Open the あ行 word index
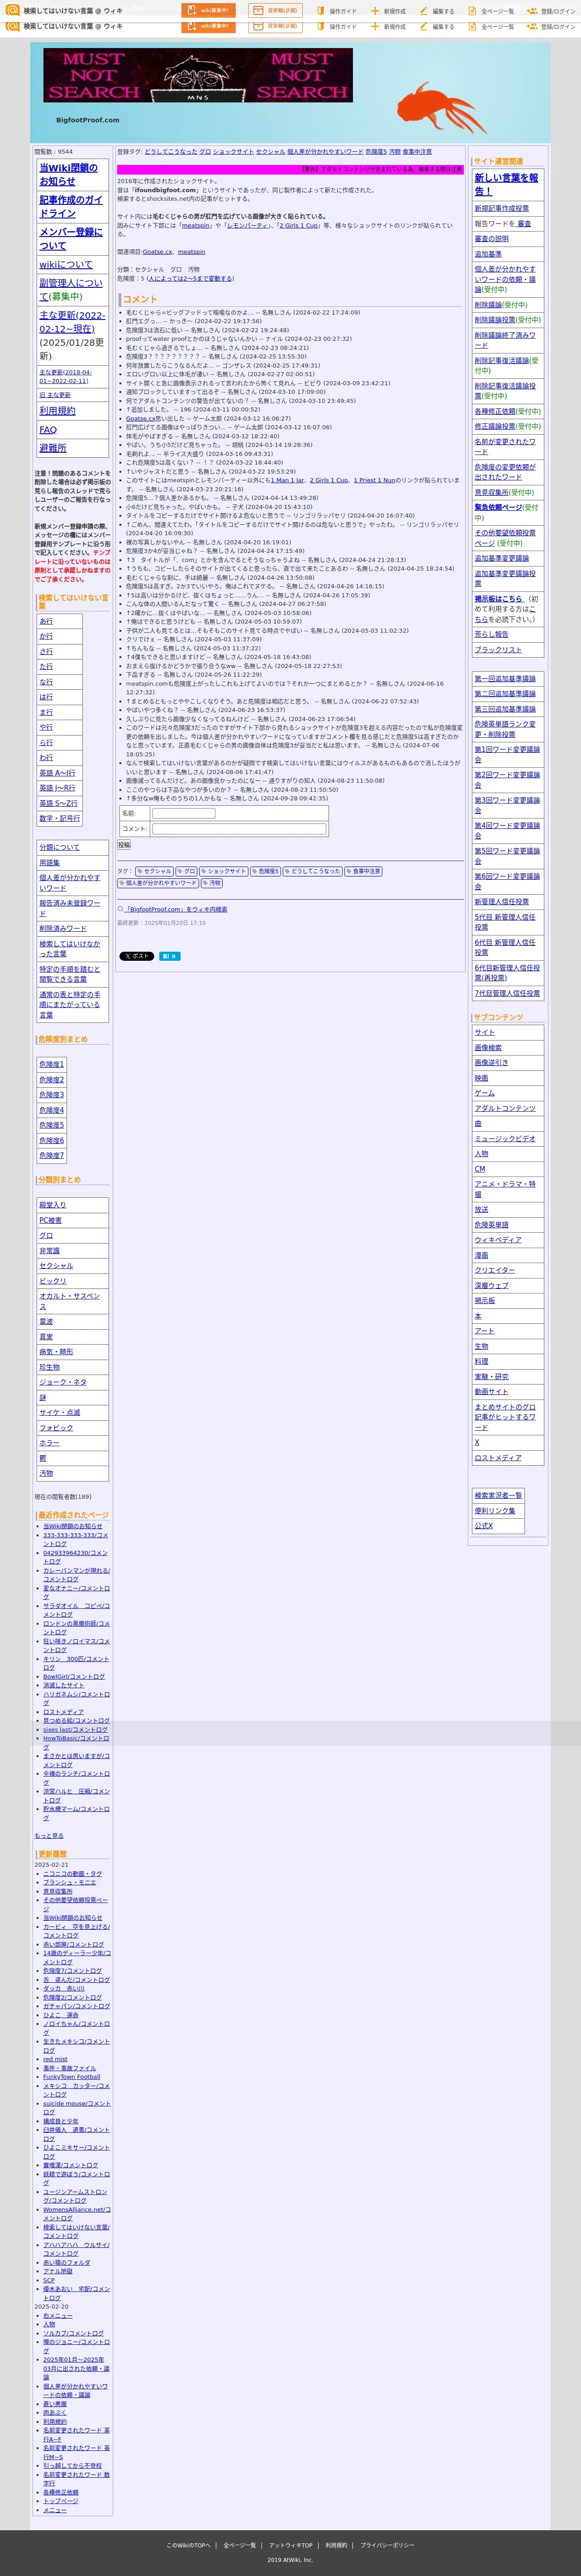Image resolution: width=581 pixels, height=2576 pixels. (x=46, y=621)
